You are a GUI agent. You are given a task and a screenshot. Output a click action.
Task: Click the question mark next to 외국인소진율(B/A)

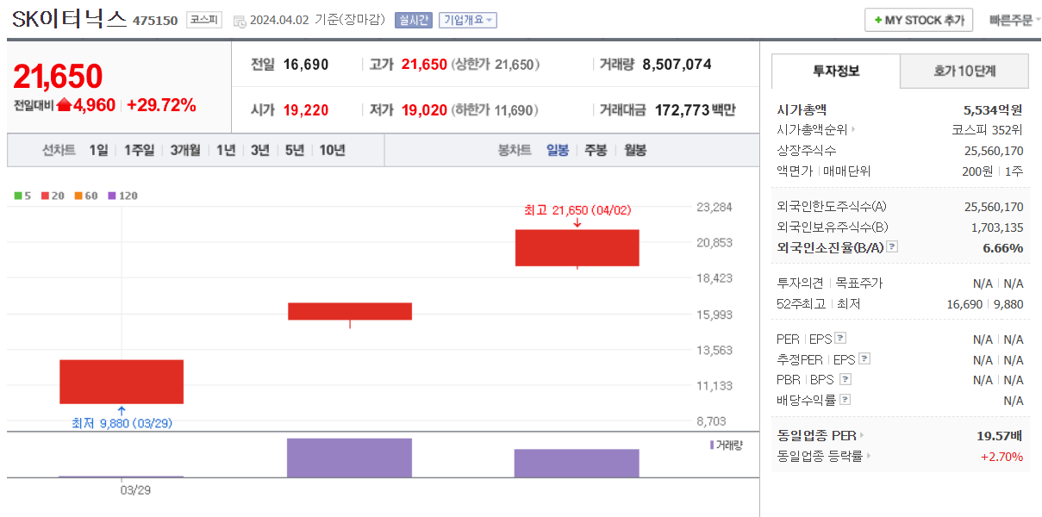(x=892, y=247)
